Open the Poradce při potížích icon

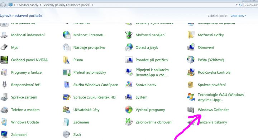coord(129,60)
